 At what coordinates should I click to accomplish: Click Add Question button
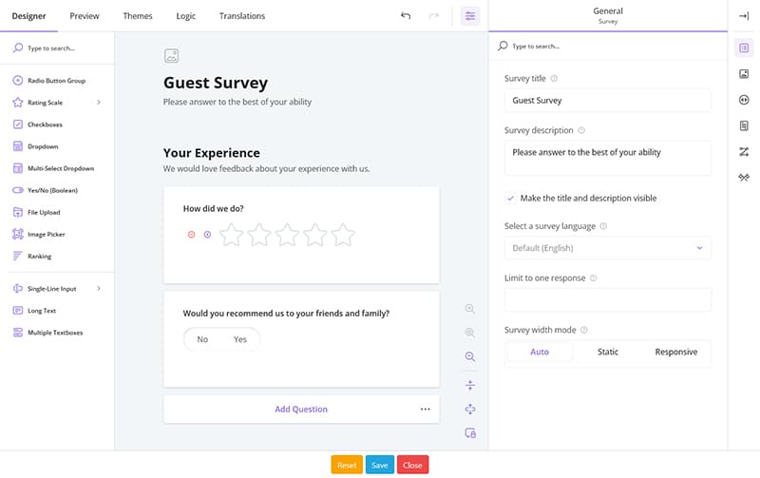pos(301,410)
